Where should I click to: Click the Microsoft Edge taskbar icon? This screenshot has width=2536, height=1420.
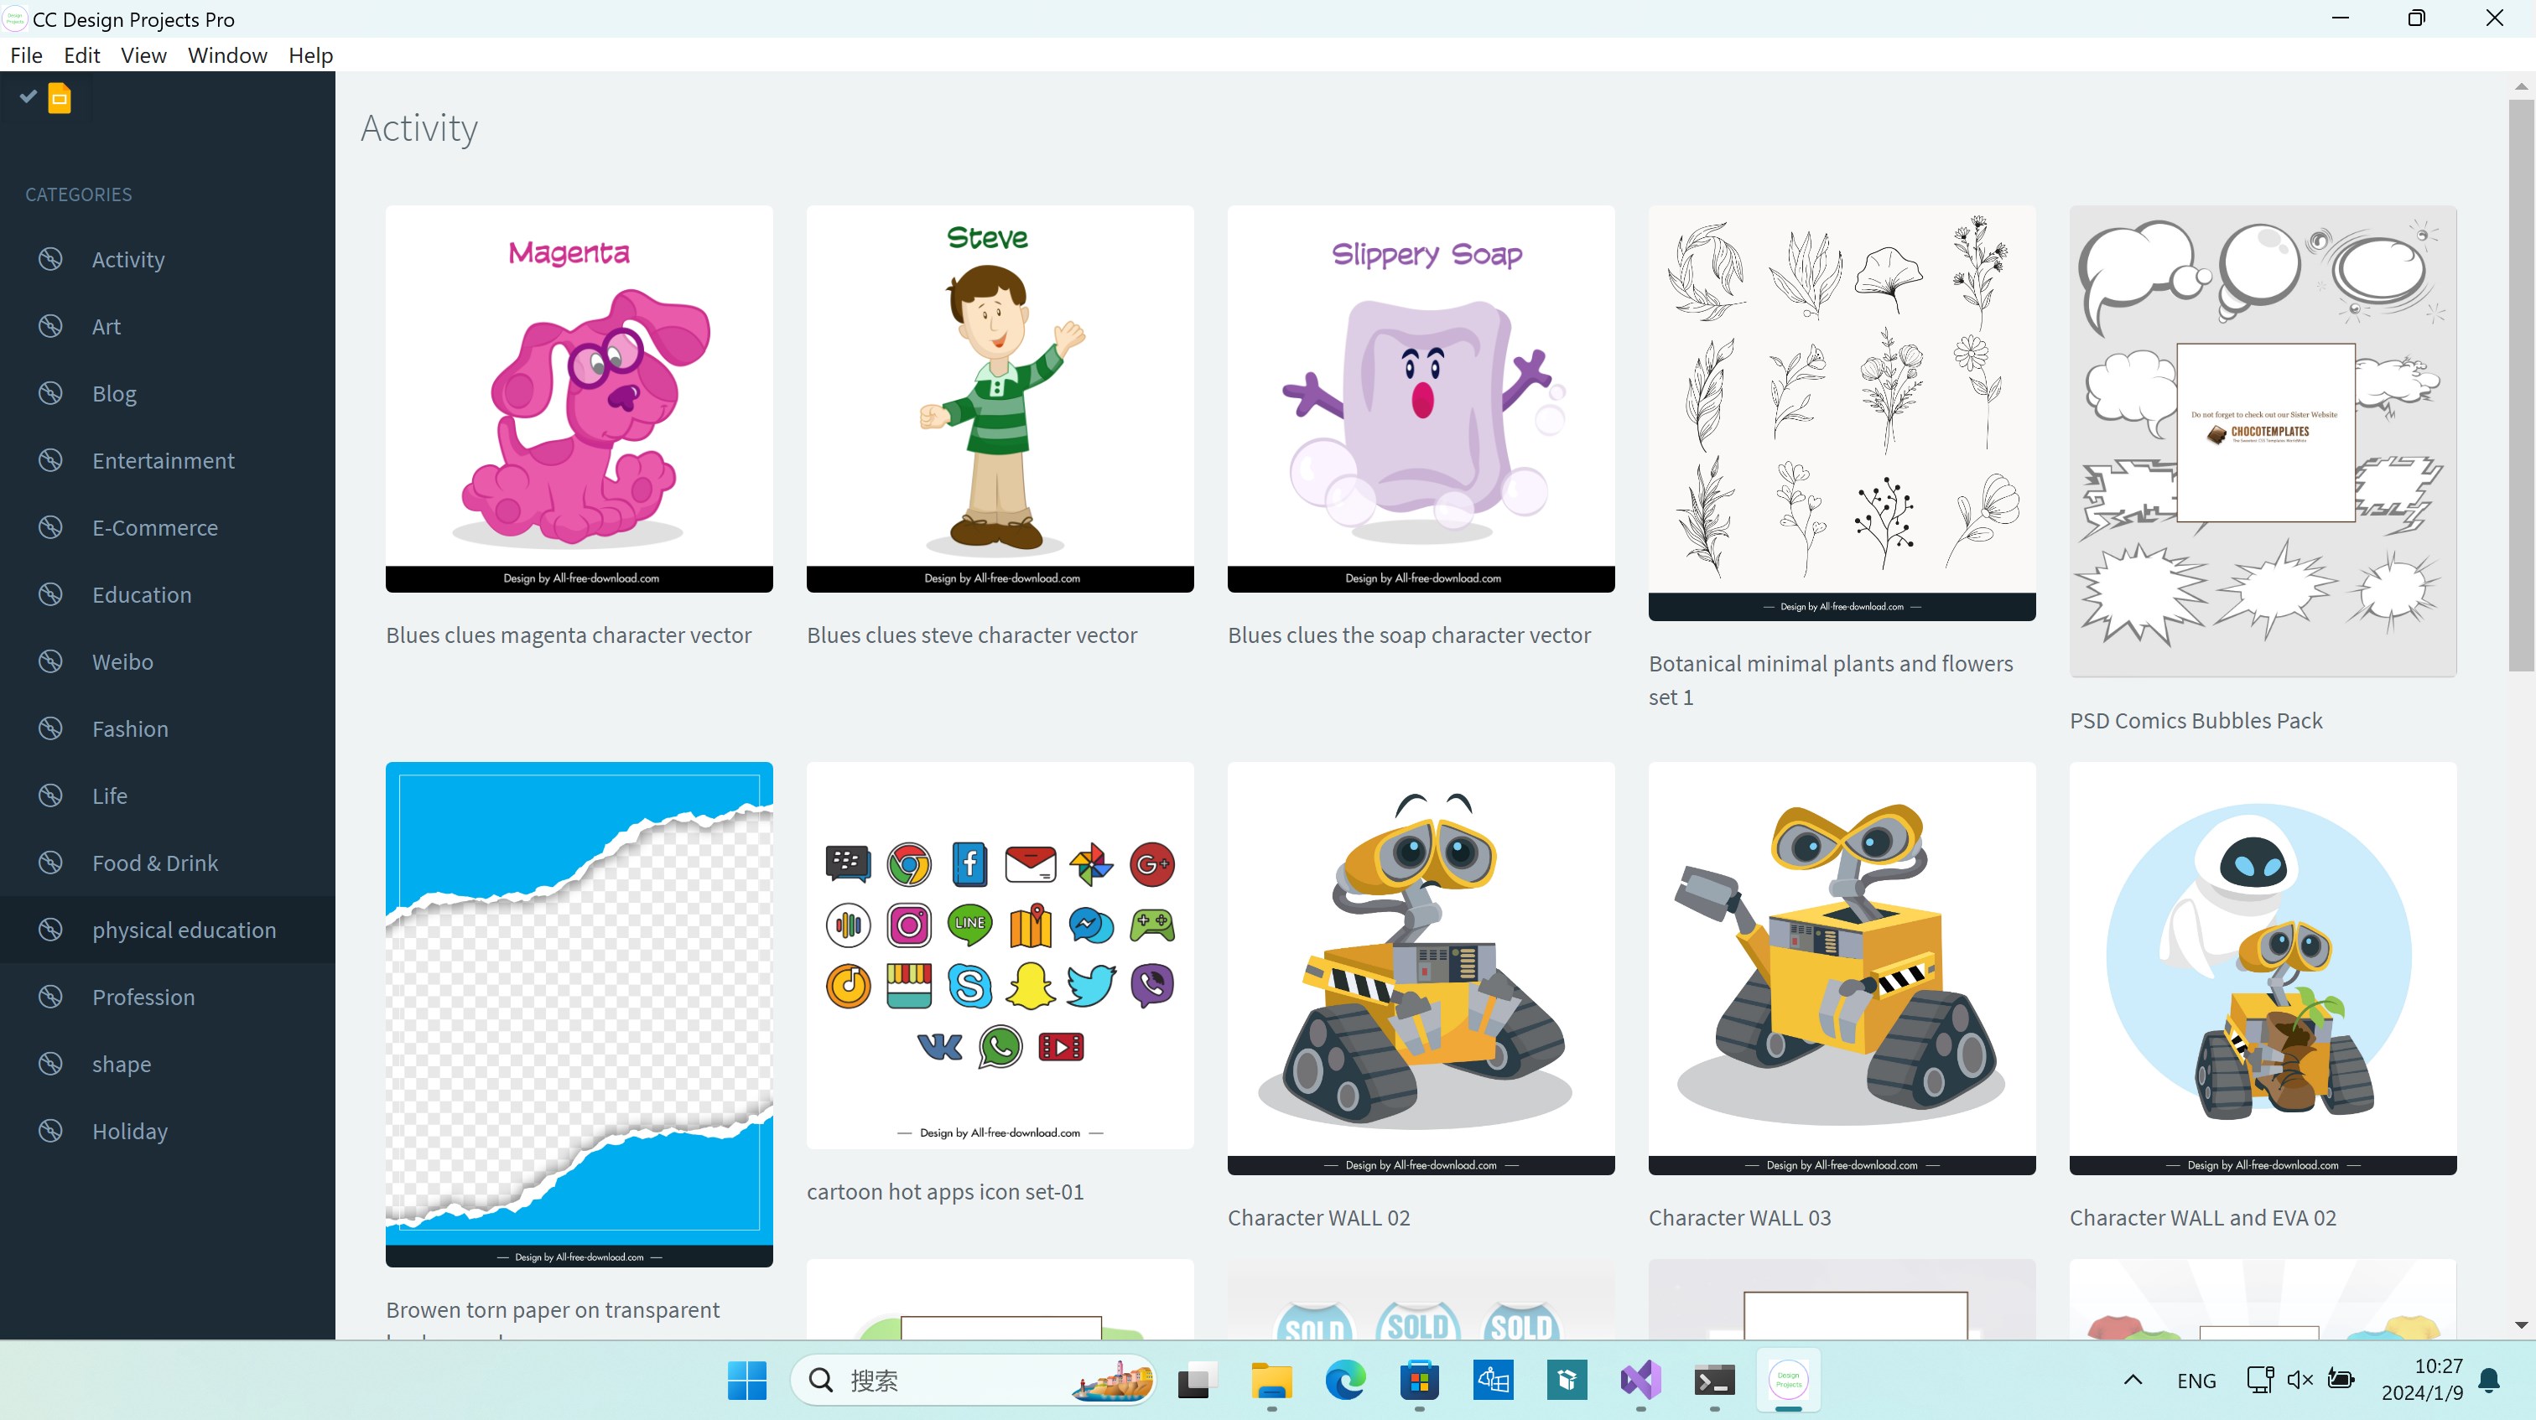[1345, 1380]
